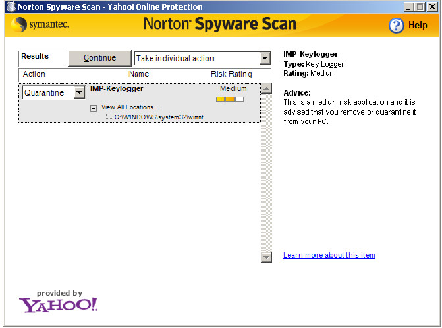Click the Risk Rating column header
Screen dimensions: 442x328
231,74
